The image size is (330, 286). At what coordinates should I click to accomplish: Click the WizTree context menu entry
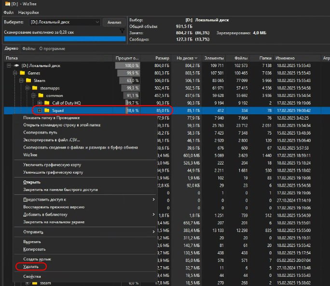[30, 155]
